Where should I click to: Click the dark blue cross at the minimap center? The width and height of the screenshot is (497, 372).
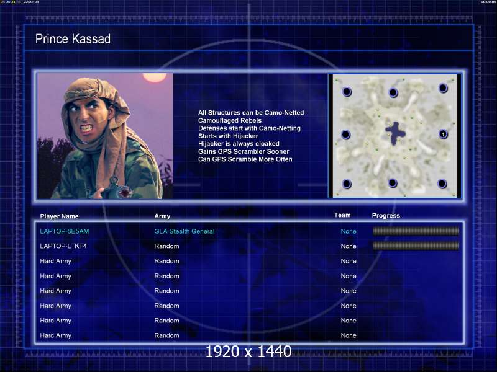coord(395,133)
